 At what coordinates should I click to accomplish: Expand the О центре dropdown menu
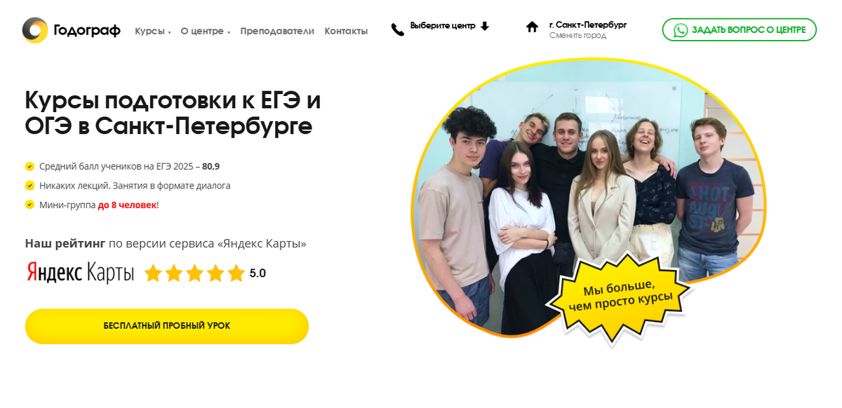[x=206, y=31]
